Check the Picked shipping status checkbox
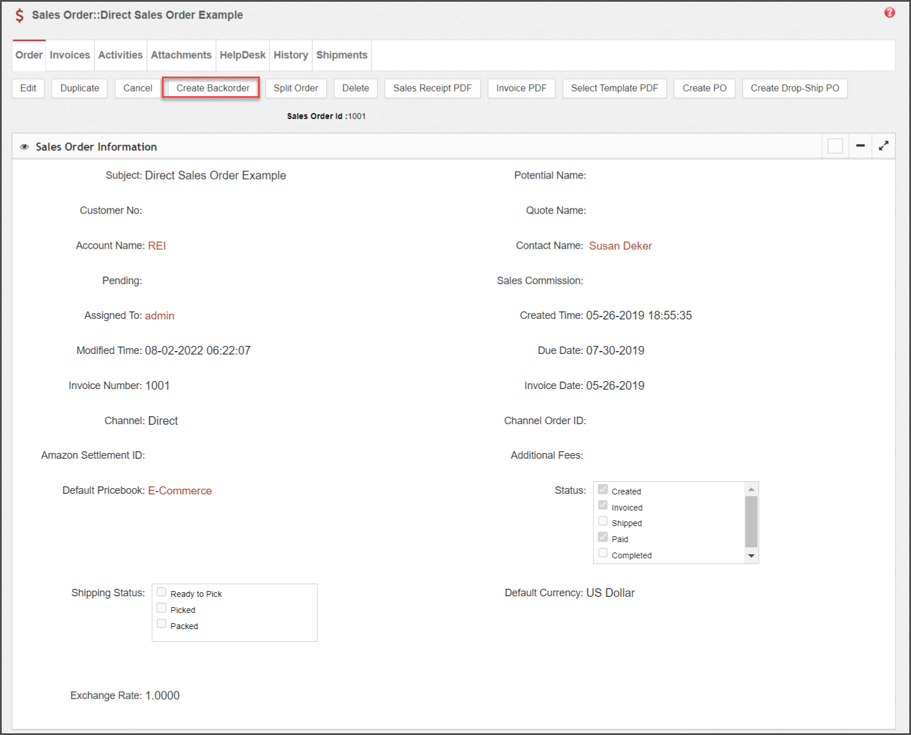911x735 pixels. (x=161, y=608)
